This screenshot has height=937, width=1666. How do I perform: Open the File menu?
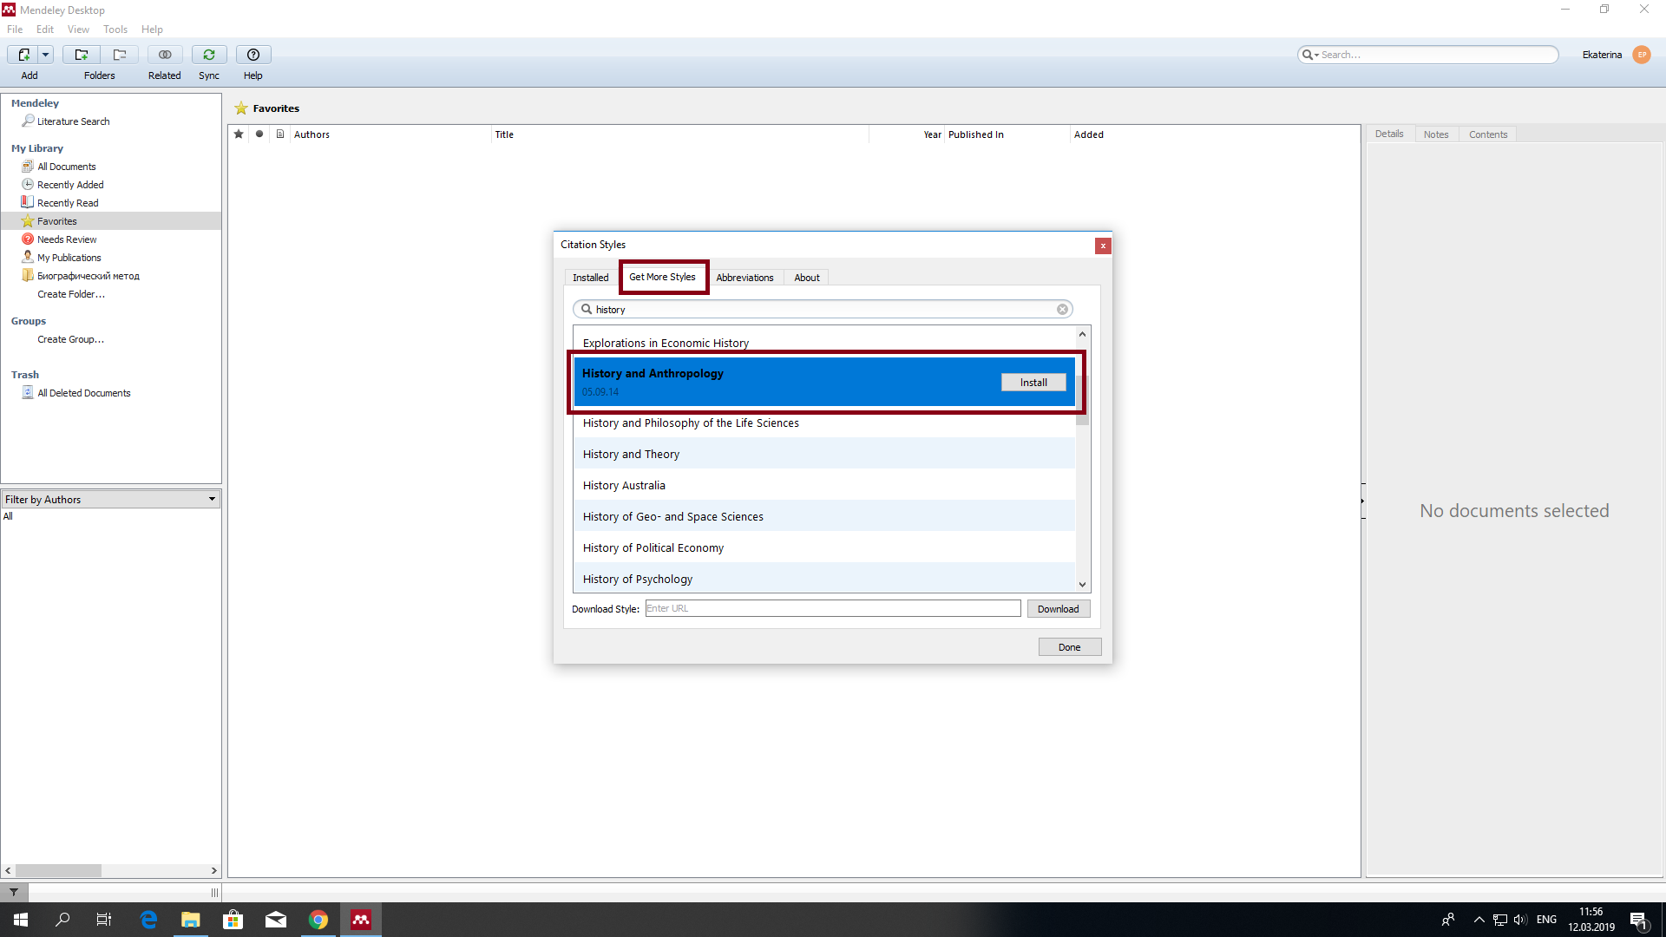[x=15, y=29]
